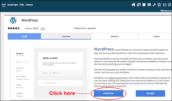Switch to the Features tab

114,36
